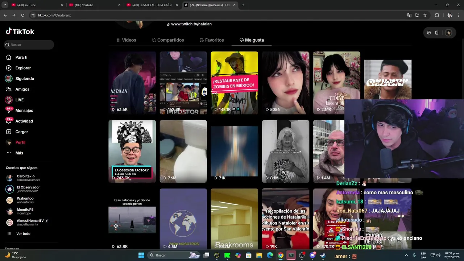Open Siguiendo in the sidebar
Image resolution: width=464 pixels, height=261 pixels.
20,79
